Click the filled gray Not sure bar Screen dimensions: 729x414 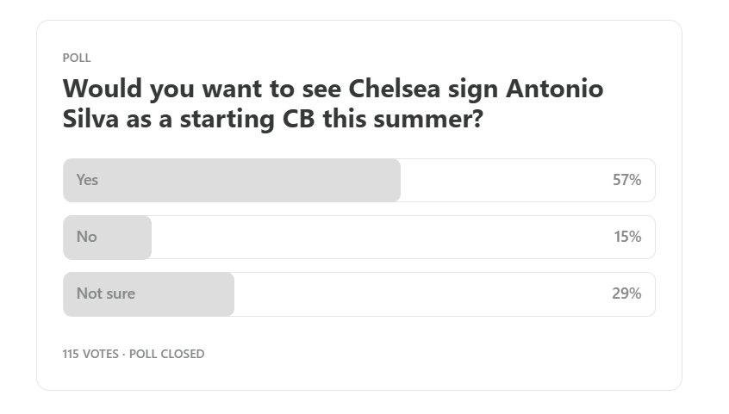(x=149, y=294)
